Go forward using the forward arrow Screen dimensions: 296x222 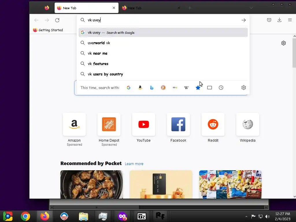pyautogui.click(x=47, y=20)
